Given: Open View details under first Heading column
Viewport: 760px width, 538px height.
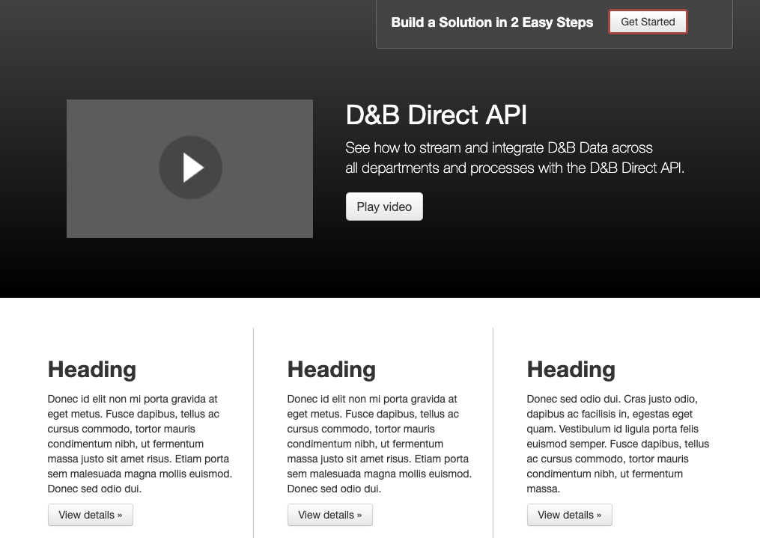Looking at the screenshot, I should [x=90, y=515].
